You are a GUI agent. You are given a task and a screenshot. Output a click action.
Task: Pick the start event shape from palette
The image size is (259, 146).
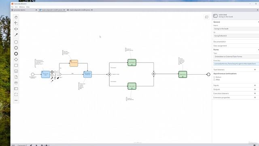tap(16, 42)
